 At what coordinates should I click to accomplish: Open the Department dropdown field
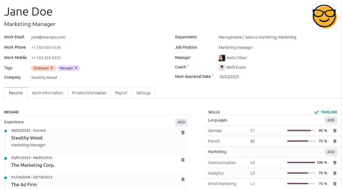point(257,37)
